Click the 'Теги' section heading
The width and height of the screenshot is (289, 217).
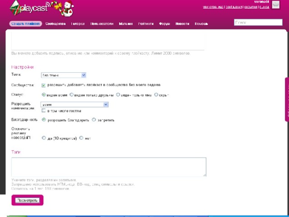[16, 152]
